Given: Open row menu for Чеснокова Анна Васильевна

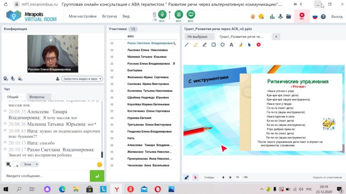Looking at the screenshot, I should click(x=112, y=166).
